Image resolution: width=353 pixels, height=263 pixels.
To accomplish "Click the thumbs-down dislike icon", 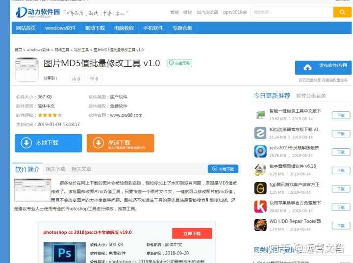I will point(92,79).
